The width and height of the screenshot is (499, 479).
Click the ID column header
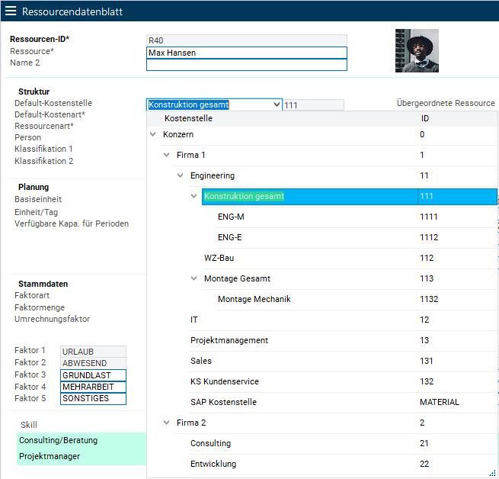tap(425, 118)
